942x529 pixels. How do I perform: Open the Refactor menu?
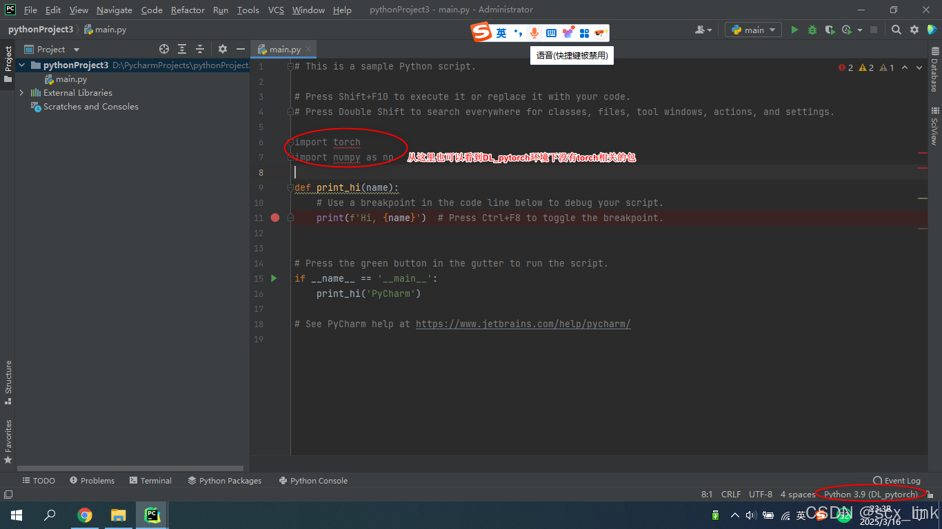pos(188,10)
